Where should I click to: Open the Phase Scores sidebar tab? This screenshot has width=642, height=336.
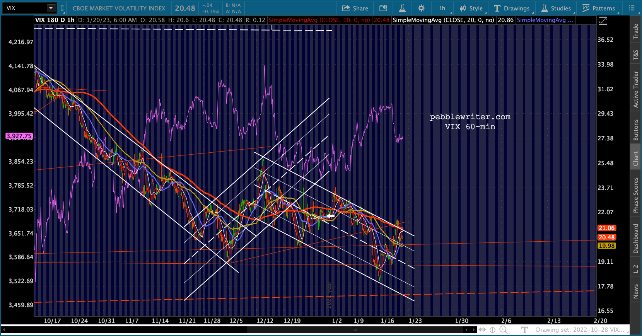636,195
